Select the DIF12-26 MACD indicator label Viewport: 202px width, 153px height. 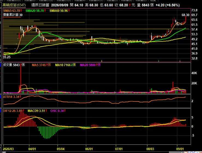[14, 111]
